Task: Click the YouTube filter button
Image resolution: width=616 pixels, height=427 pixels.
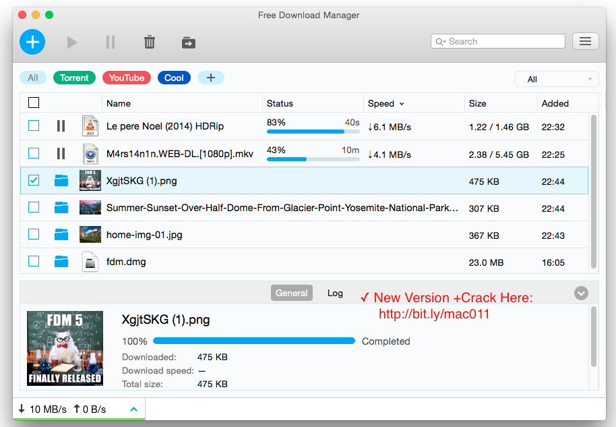Action: (126, 77)
